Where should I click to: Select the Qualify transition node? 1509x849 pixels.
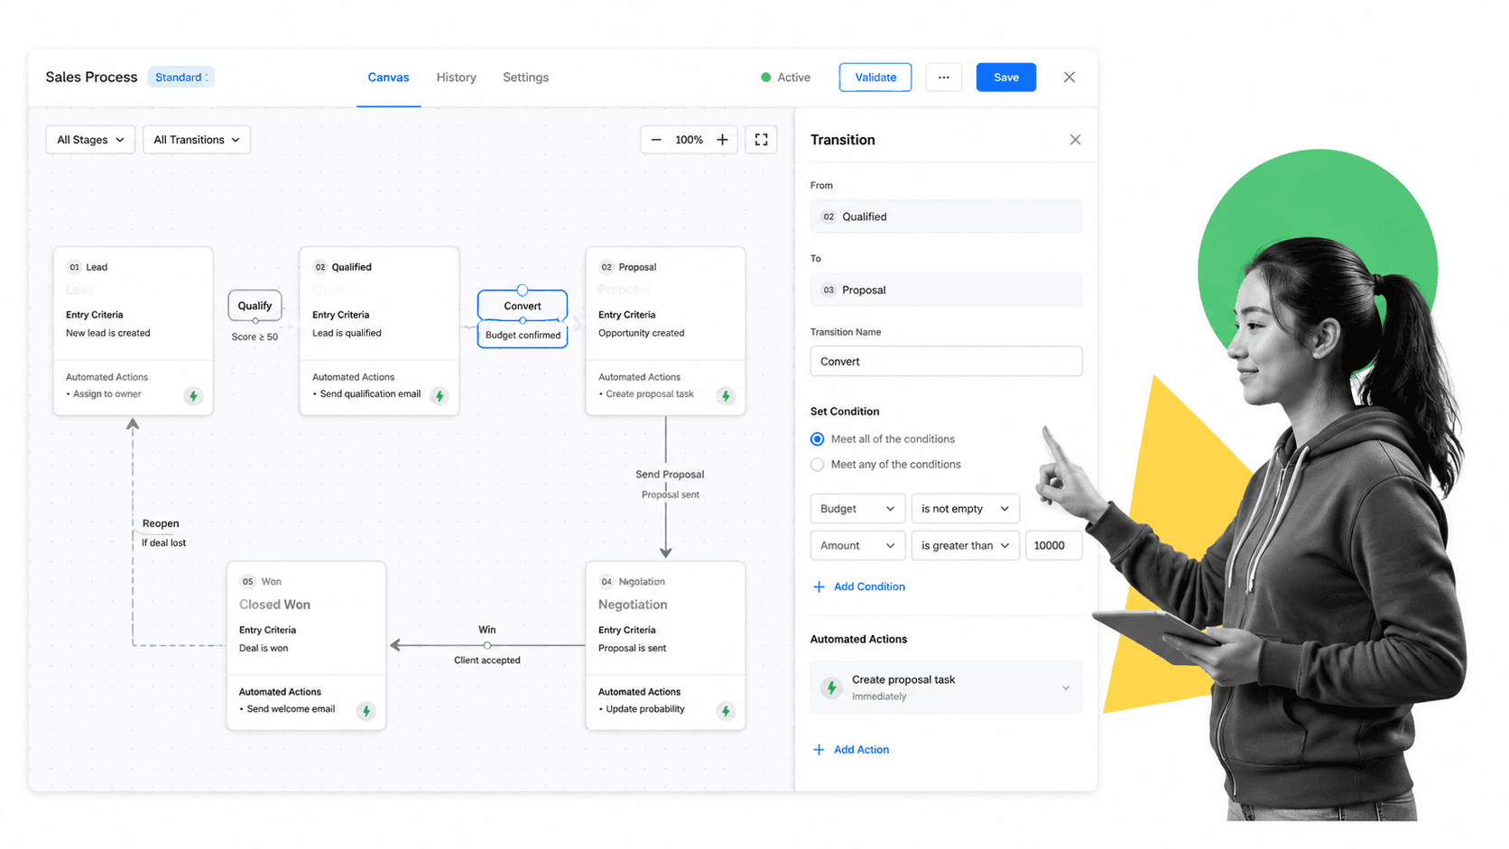coord(255,305)
